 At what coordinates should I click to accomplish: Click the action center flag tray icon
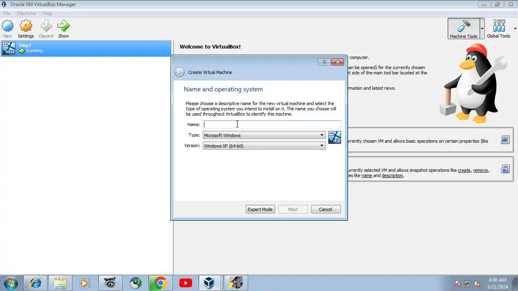point(458,283)
